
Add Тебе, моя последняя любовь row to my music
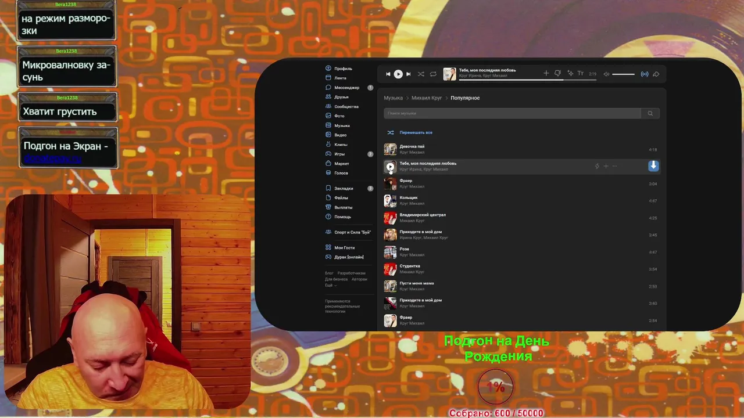pyautogui.click(x=606, y=166)
